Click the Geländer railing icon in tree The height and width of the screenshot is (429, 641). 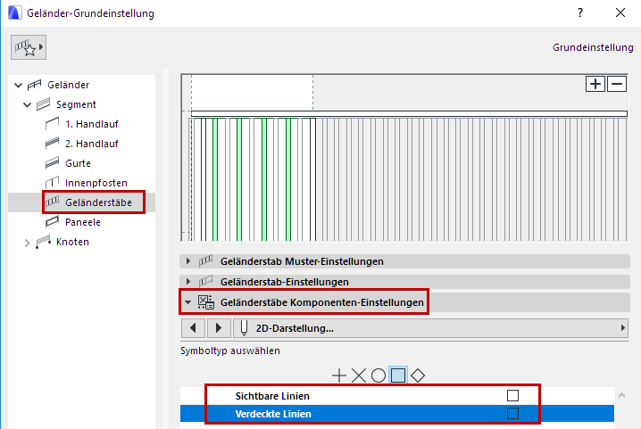click(34, 85)
